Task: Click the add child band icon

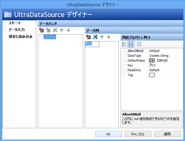Action: (x=48, y=30)
